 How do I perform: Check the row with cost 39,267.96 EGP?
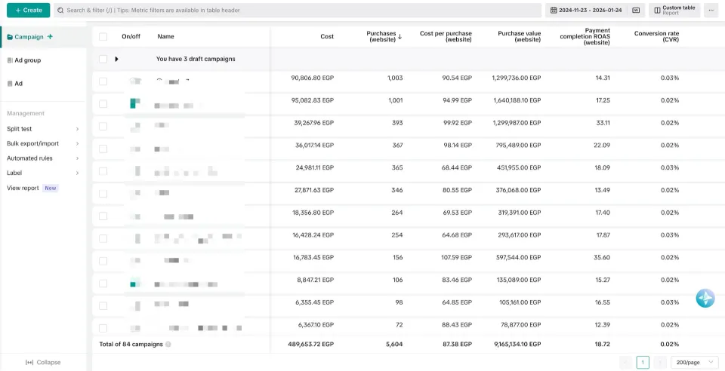[103, 127]
